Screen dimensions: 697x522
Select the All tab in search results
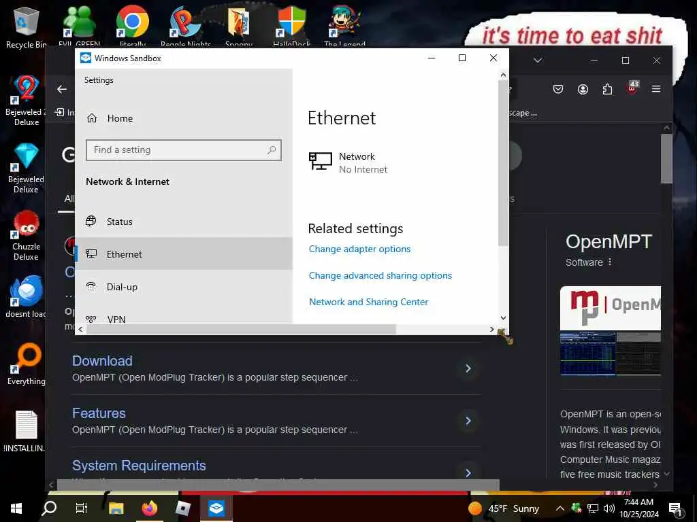click(69, 198)
